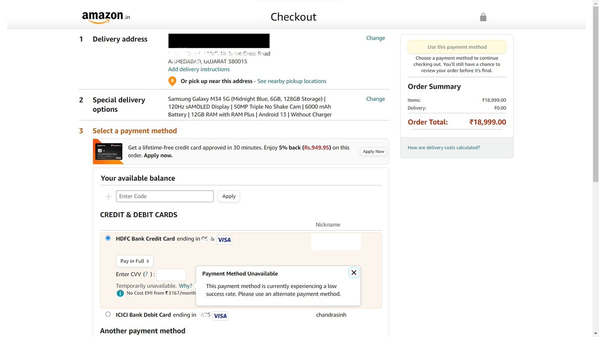599x337 pixels.
Task: Close the Payment Method Unavailable popup
Action: pyautogui.click(x=354, y=273)
